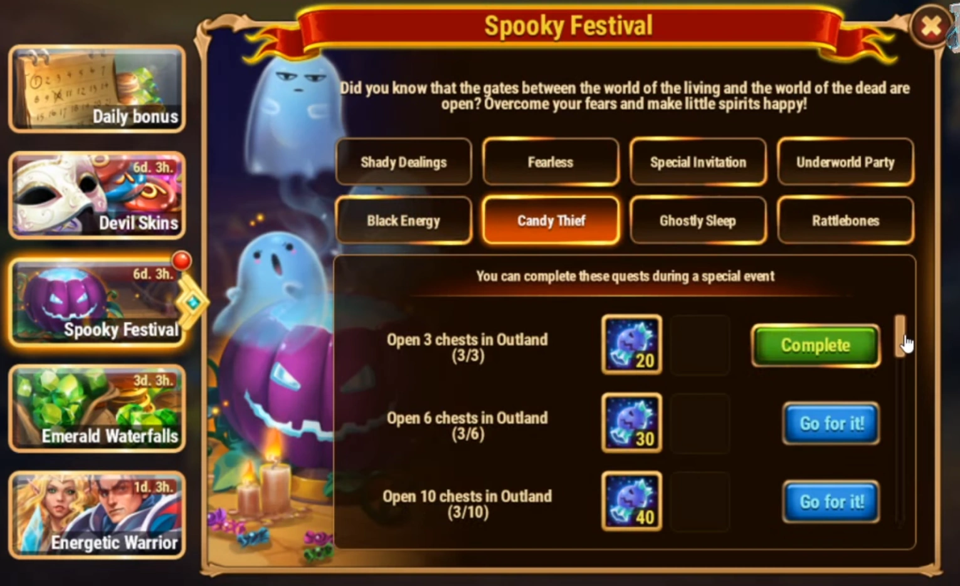Open the Daily bonus calendar panel
The width and height of the screenshot is (960, 586).
[x=97, y=89]
